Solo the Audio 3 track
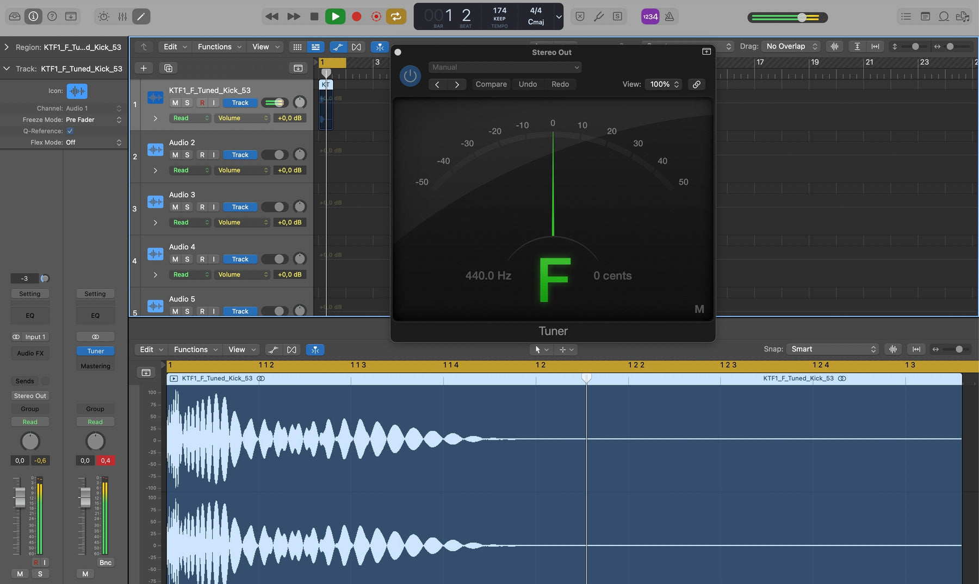979x584 pixels. (x=187, y=207)
